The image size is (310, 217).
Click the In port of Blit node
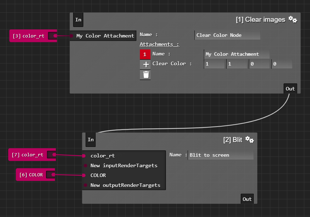click(x=91, y=140)
